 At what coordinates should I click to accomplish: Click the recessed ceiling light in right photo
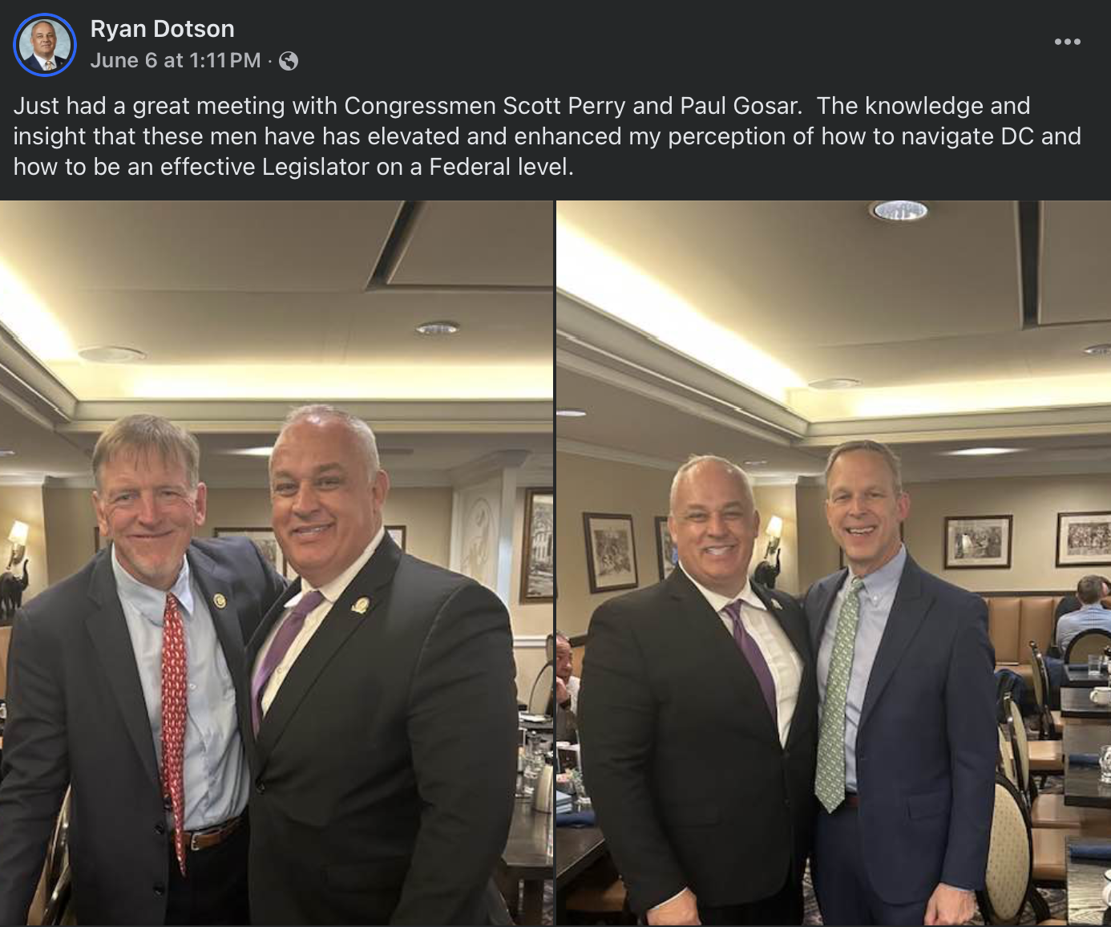pos(899,210)
